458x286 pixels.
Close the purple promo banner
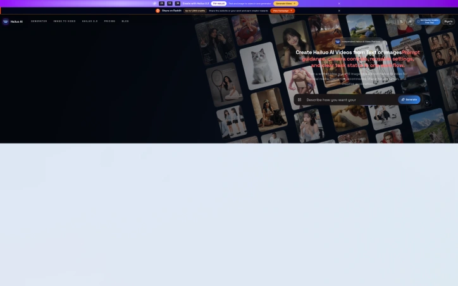(339, 4)
